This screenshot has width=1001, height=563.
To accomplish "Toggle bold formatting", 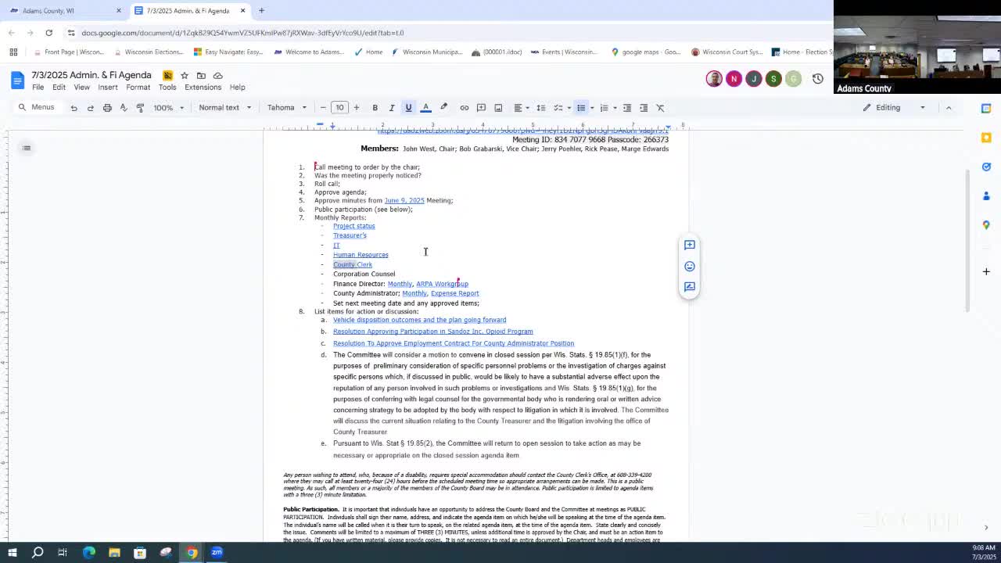I will coord(375,108).
